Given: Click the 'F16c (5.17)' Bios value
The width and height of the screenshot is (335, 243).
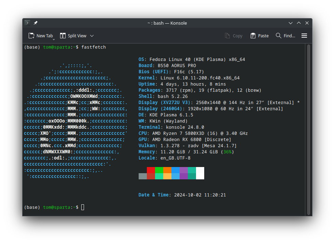Looking at the screenshot, I should point(189,72).
